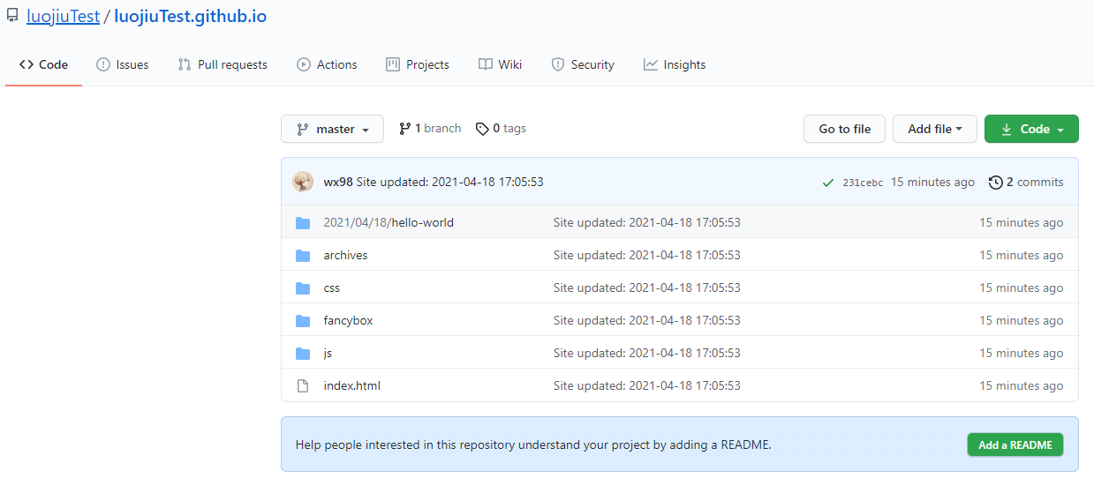Switch to the Issues tab
This screenshot has height=478, width=1094.
point(122,64)
